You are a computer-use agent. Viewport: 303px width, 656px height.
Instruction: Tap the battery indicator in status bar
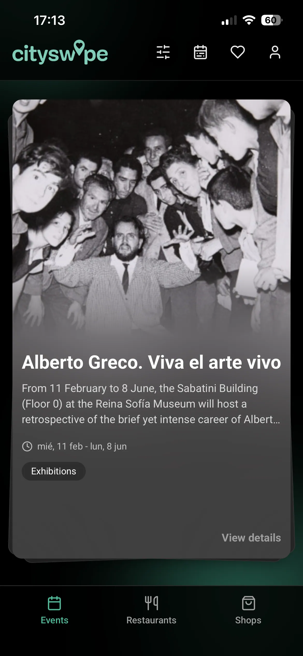(271, 20)
